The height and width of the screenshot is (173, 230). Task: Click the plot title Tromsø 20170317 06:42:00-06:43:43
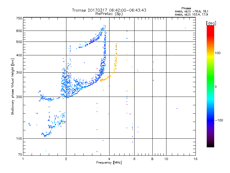(x=109, y=10)
